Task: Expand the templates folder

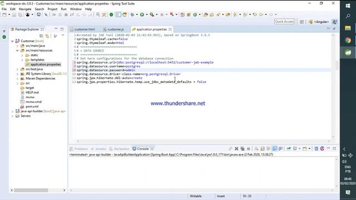Action: tap(22, 60)
